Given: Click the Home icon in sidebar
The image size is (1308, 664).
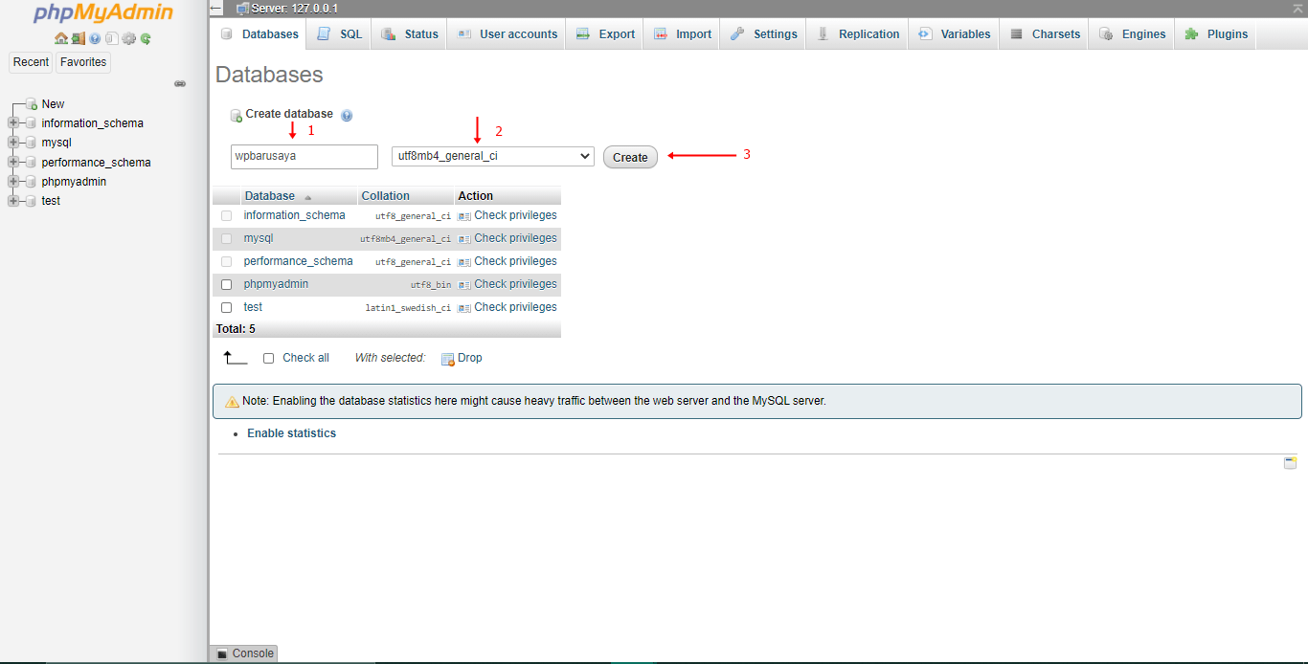Looking at the screenshot, I should coord(61,39).
